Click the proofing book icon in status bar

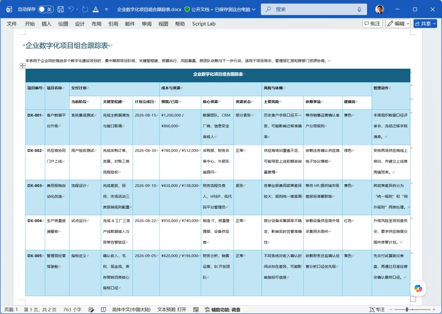pyautogui.click(x=104, y=309)
